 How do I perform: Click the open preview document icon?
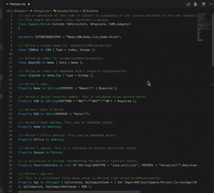coord(196,4)
